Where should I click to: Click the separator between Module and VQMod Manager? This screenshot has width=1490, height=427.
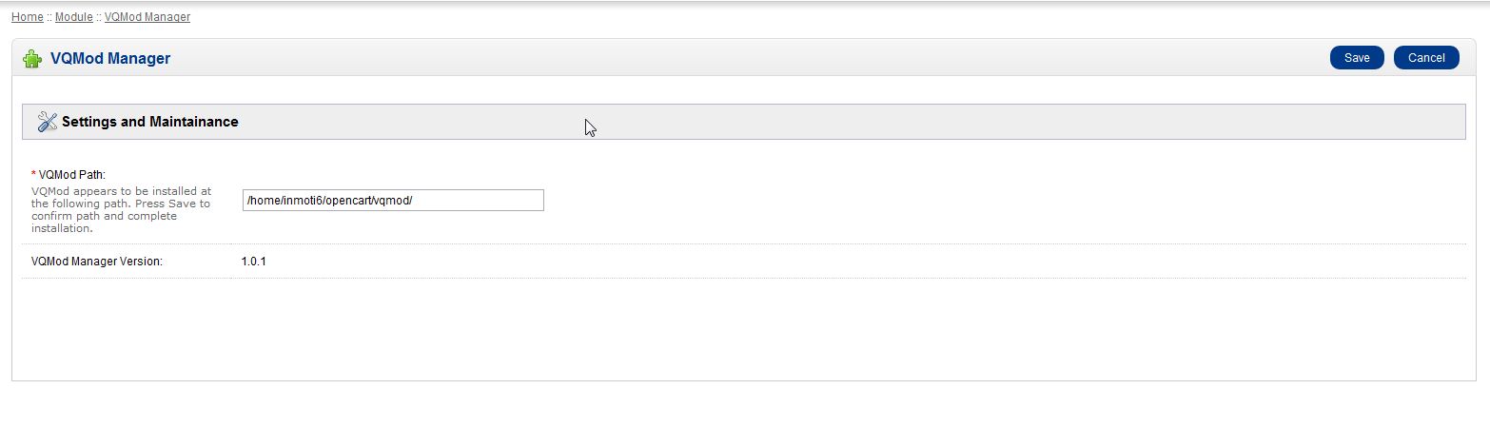coord(99,17)
